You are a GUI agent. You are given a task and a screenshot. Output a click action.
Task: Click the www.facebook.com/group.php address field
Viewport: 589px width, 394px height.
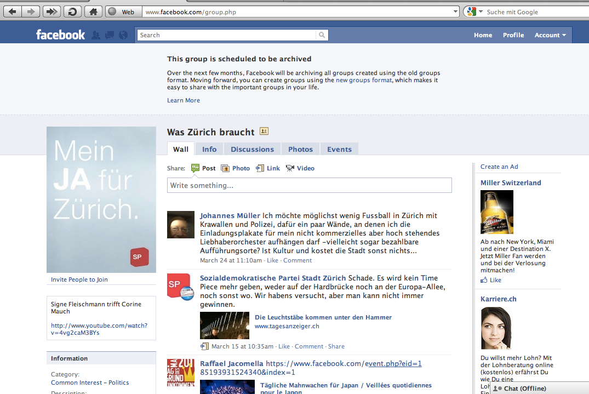[298, 12]
